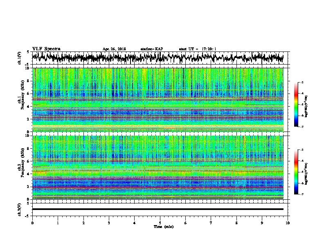Click the ch.2 frequency tick label "10"
Screen dimensions: 324x250
(27, 136)
